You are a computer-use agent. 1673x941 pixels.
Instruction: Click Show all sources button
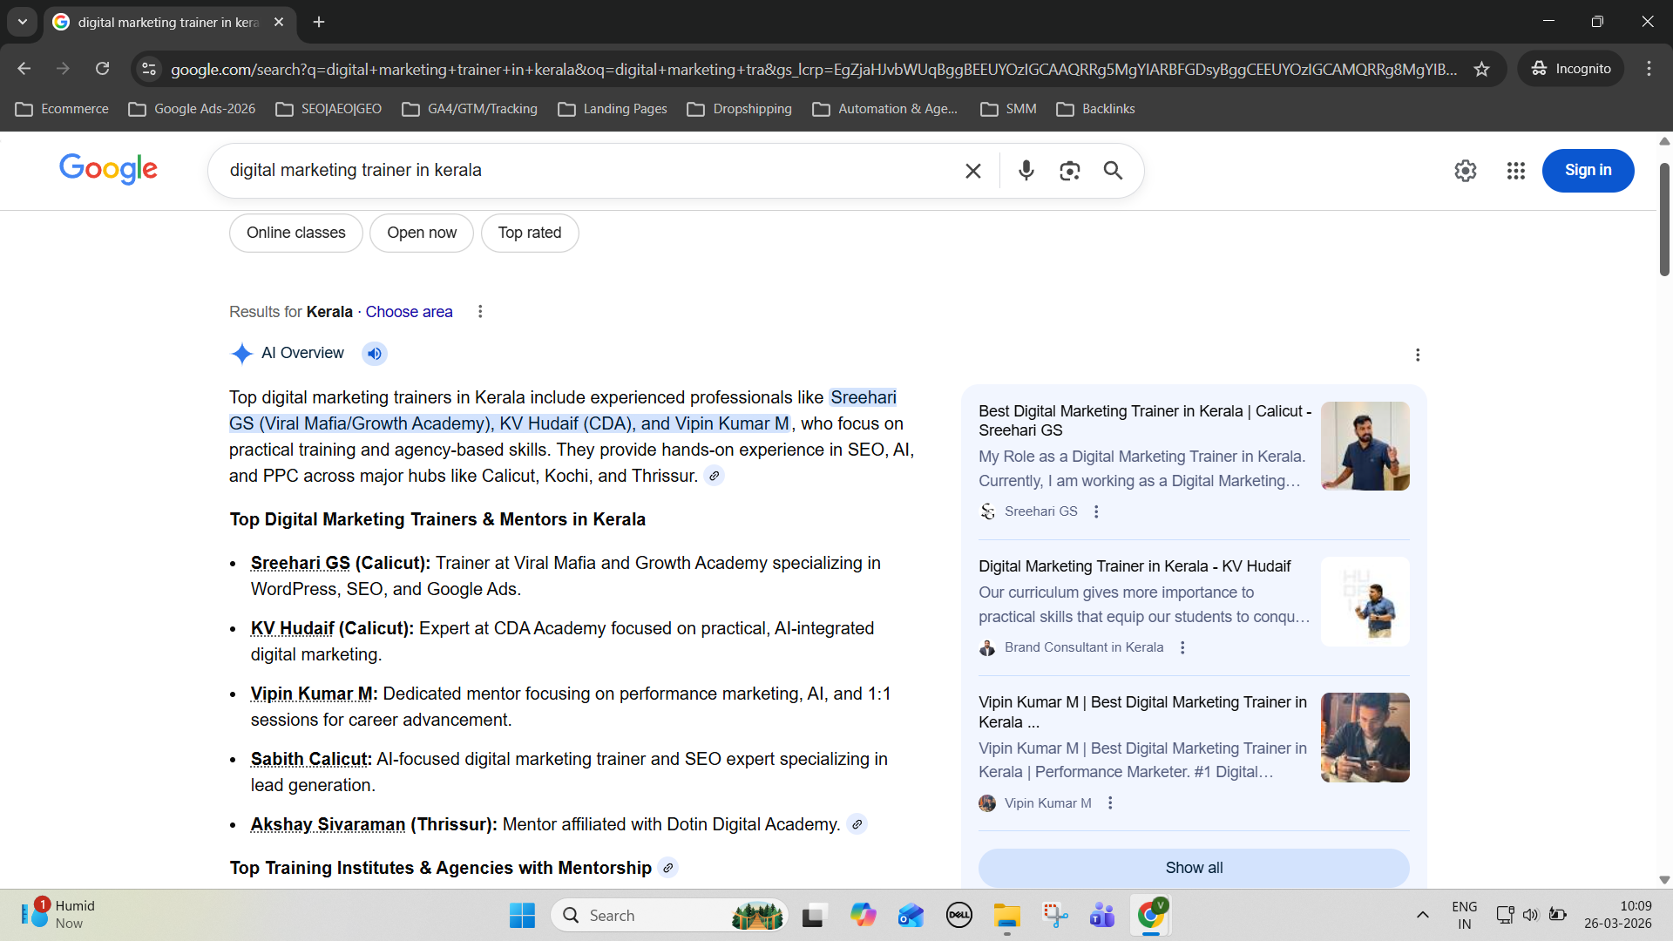1194,868
